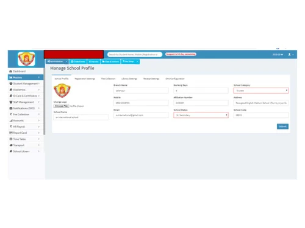Click the sidebar vertical scrollbar
305x228 pixels.
tap(44, 101)
